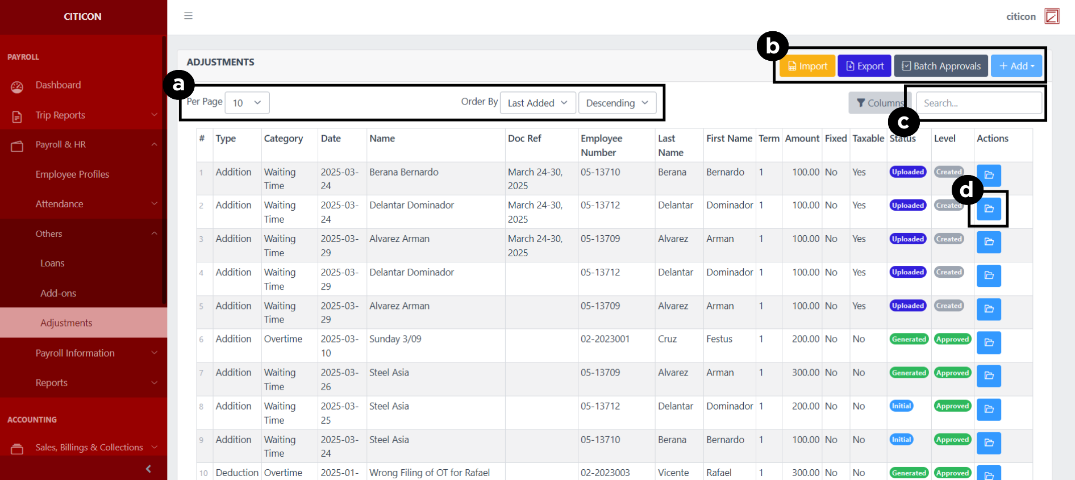Open the Per Page dropdown

[247, 103]
